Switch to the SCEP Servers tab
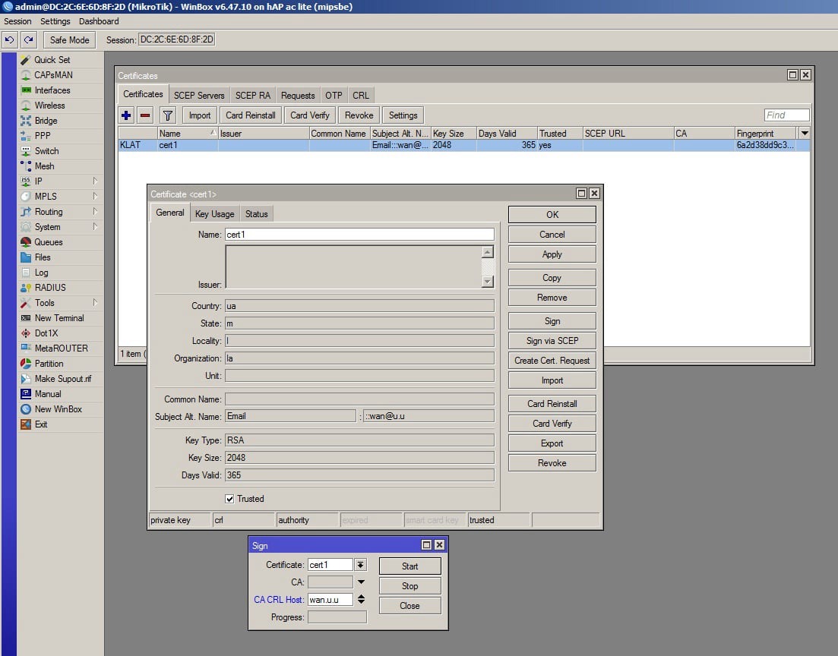838x656 pixels. 199,96
